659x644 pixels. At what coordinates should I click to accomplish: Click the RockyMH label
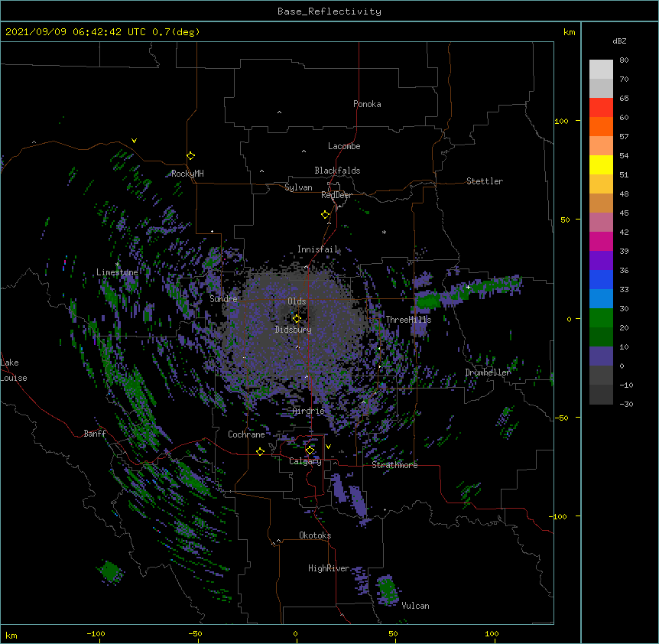pos(187,174)
